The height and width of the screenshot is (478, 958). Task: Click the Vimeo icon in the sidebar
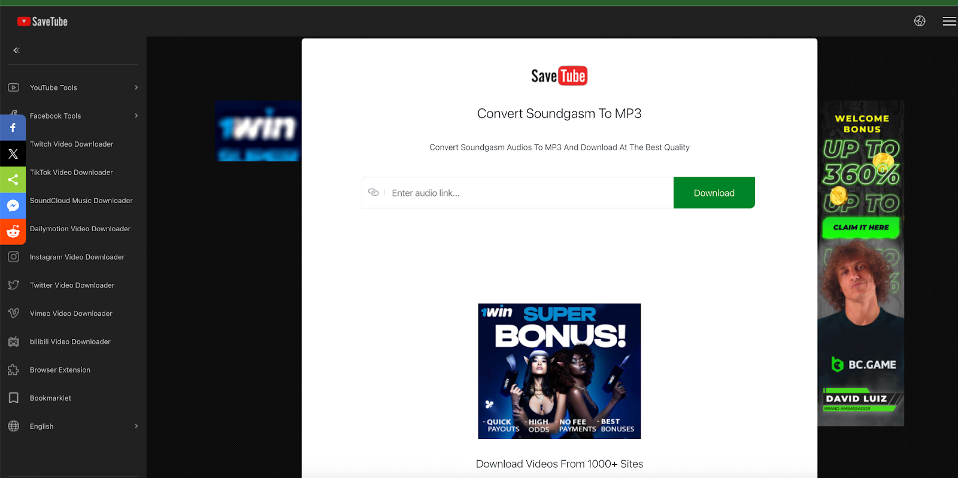click(14, 313)
